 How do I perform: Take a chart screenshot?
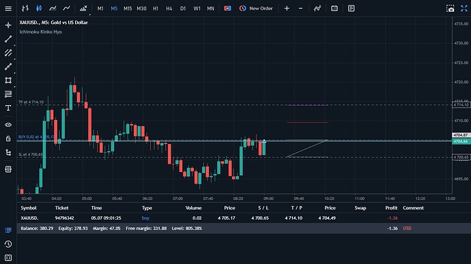pyautogui.click(x=450, y=8)
